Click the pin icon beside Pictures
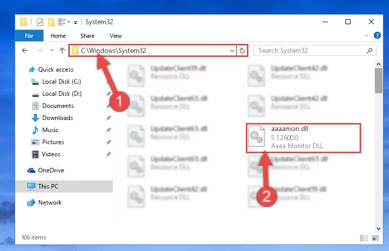 [x=108, y=142]
